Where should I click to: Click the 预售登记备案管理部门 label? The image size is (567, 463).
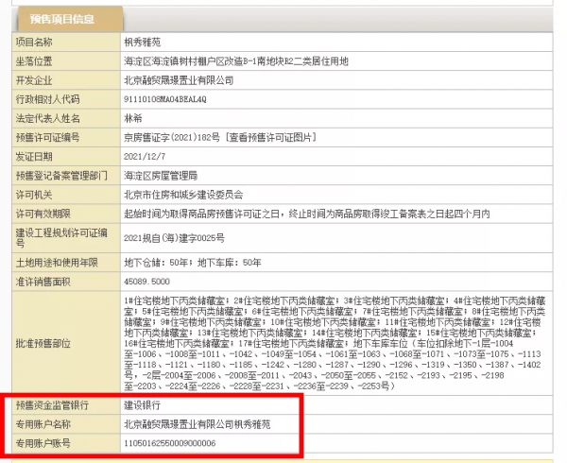[61, 176]
